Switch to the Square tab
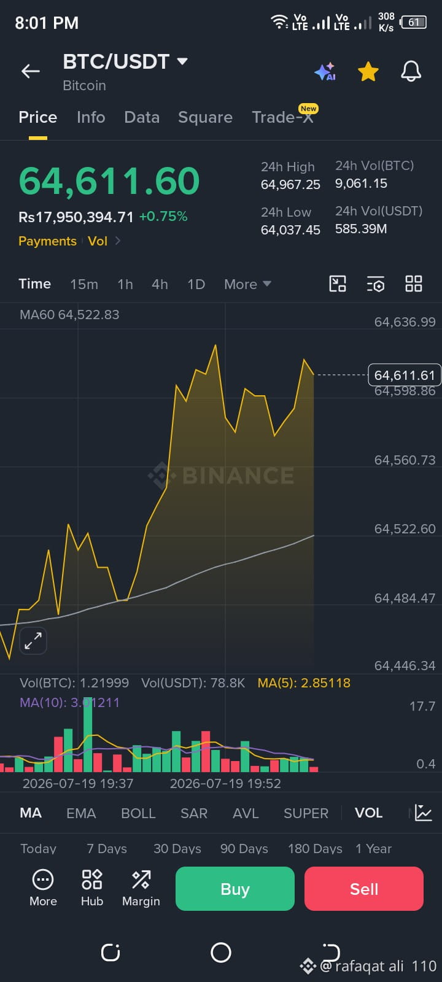Viewport: 442px width, 982px height. (x=205, y=117)
